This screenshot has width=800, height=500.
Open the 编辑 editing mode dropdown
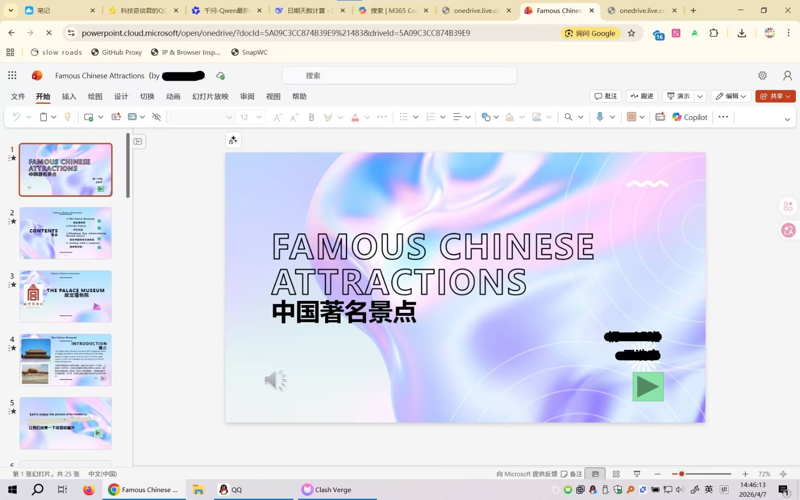[x=731, y=96]
